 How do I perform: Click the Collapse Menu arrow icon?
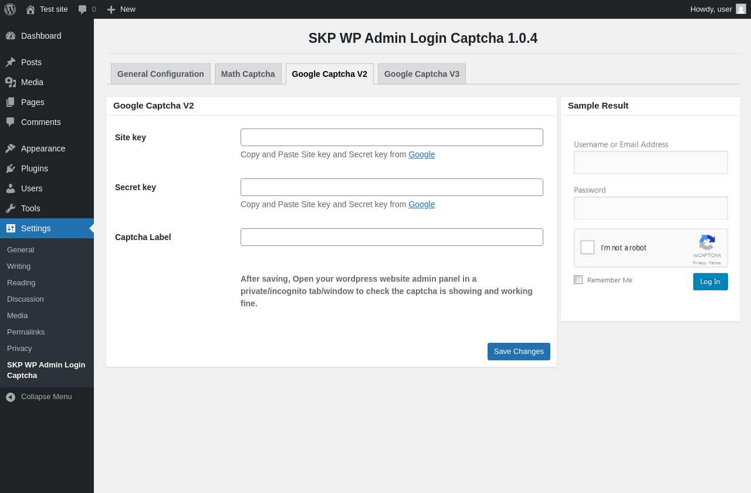(11, 397)
